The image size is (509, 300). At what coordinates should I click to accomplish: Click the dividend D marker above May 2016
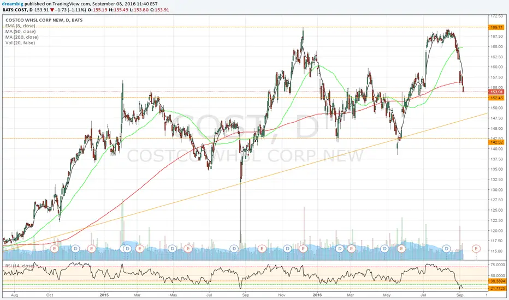(x=384, y=249)
